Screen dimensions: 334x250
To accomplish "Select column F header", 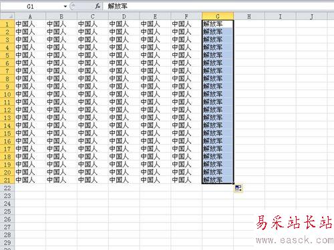I will [x=186, y=16].
